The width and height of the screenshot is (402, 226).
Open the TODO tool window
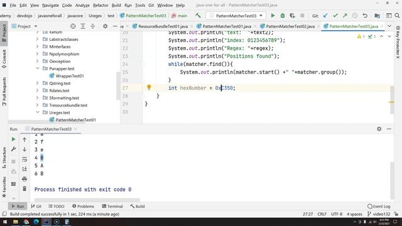pyautogui.click(x=57, y=206)
